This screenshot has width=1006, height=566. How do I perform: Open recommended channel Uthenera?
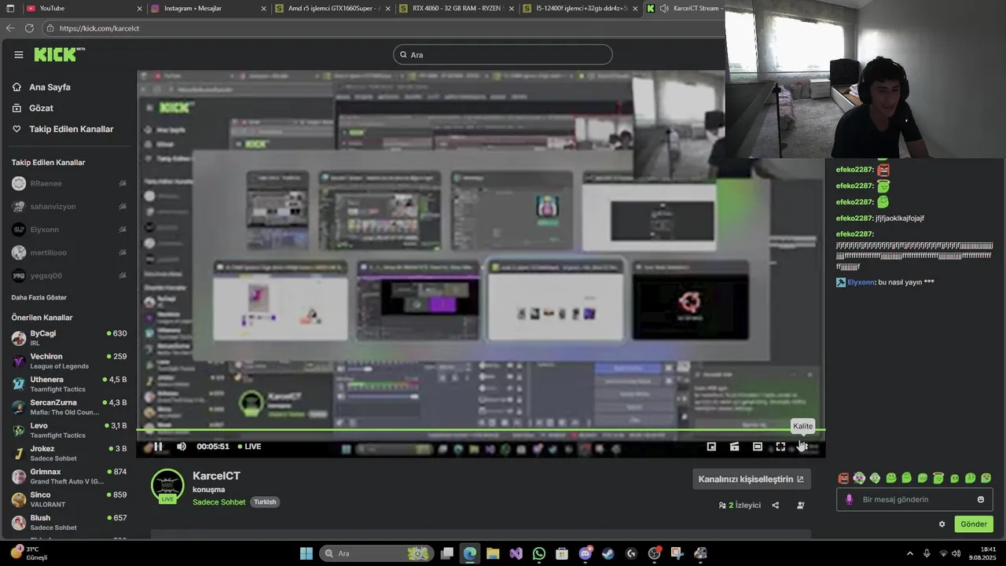pyautogui.click(x=69, y=384)
